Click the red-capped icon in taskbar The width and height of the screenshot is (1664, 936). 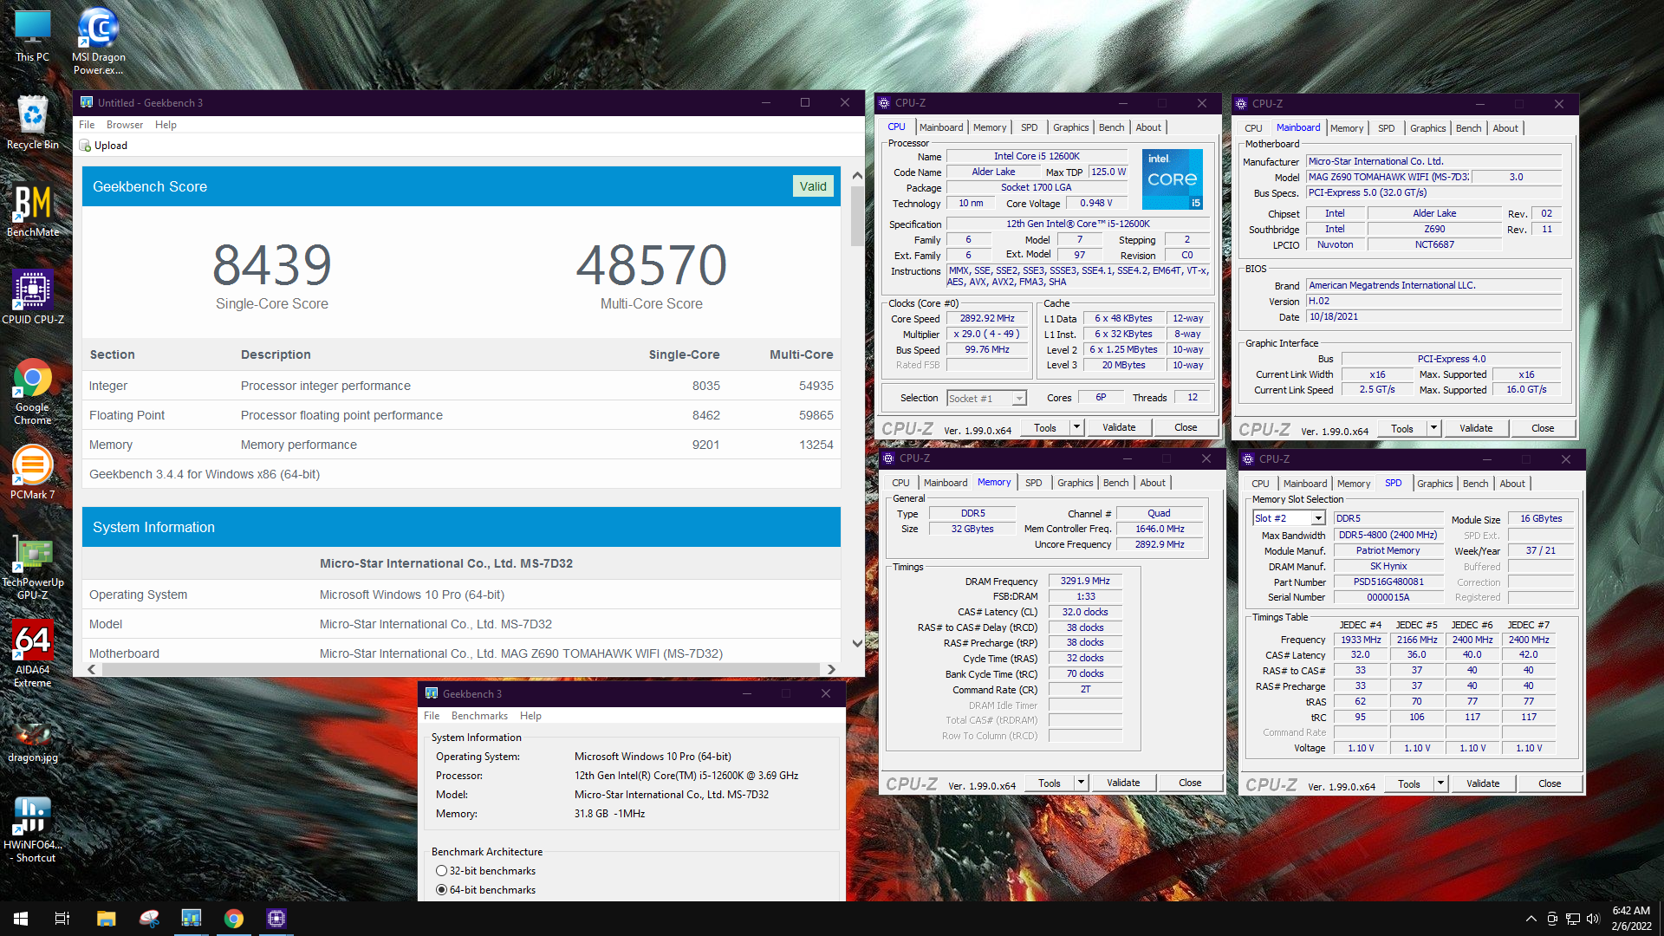[149, 919]
